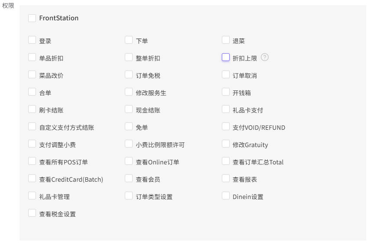The width and height of the screenshot is (370, 244).
Task: Tick the 菜品改价 checkbox
Action: (32, 75)
